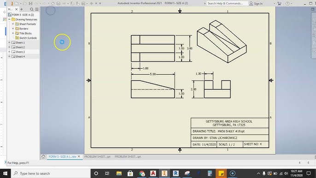The height and width of the screenshot is (178, 316).
Task: Open the model browser hamburger menu
Action: pyautogui.click(x=37, y=9)
